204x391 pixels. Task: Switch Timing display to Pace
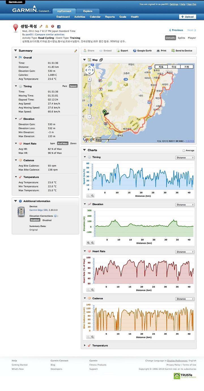(x=65, y=86)
